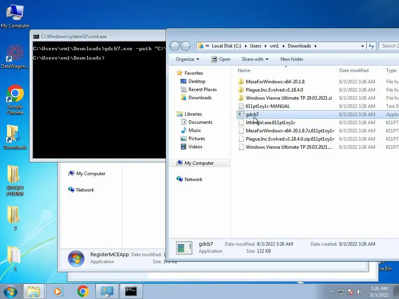
Task: Select the Windows Vienna Ultimate TP folder
Action: pyautogui.click(x=289, y=98)
